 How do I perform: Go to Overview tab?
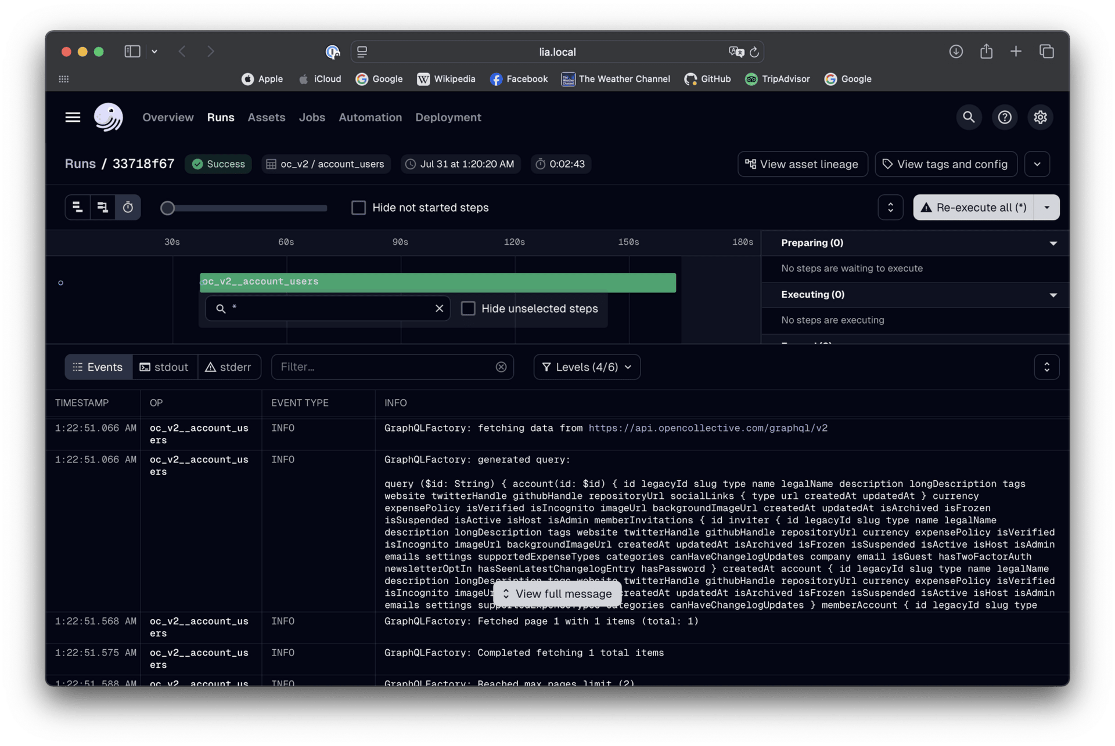coord(168,117)
